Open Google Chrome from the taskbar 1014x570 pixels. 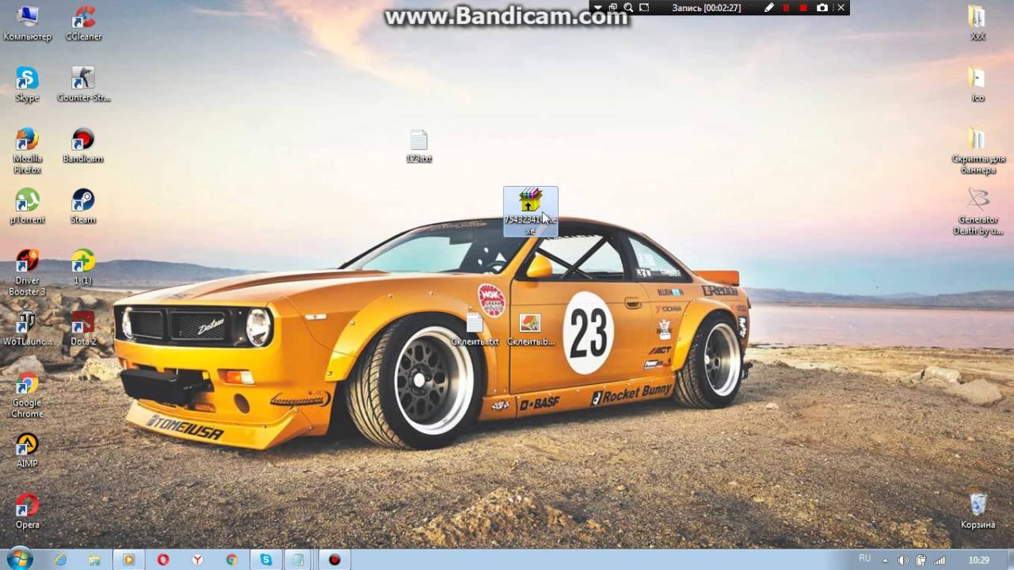pyautogui.click(x=231, y=560)
